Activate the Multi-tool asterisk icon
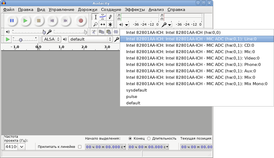274x158 pixels. tap(110, 24)
